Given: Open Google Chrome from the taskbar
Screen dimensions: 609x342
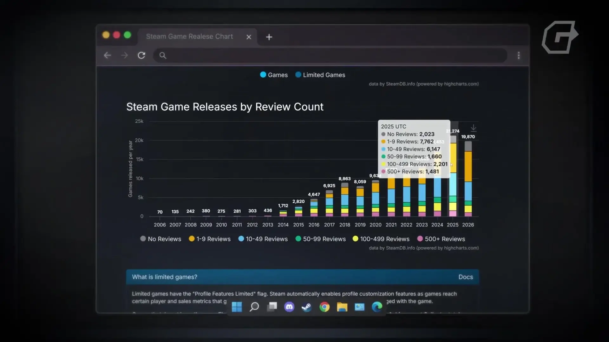Looking at the screenshot, I should click(324, 307).
